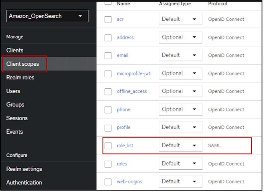Change address assigned type dropdown
Viewport: 264px width, 192px height.
(181, 37)
